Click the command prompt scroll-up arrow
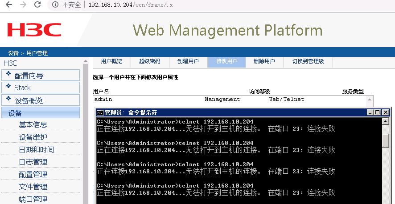Screen dimensions: 395x204 pos(386,122)
